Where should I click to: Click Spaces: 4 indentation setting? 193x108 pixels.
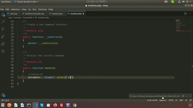[163, 100]
